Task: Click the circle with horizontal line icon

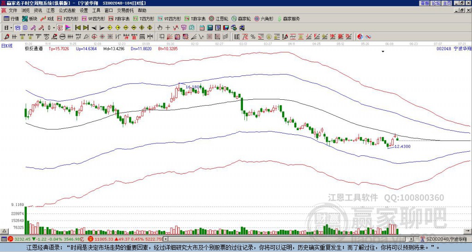Action: click(x=62, y=37)
